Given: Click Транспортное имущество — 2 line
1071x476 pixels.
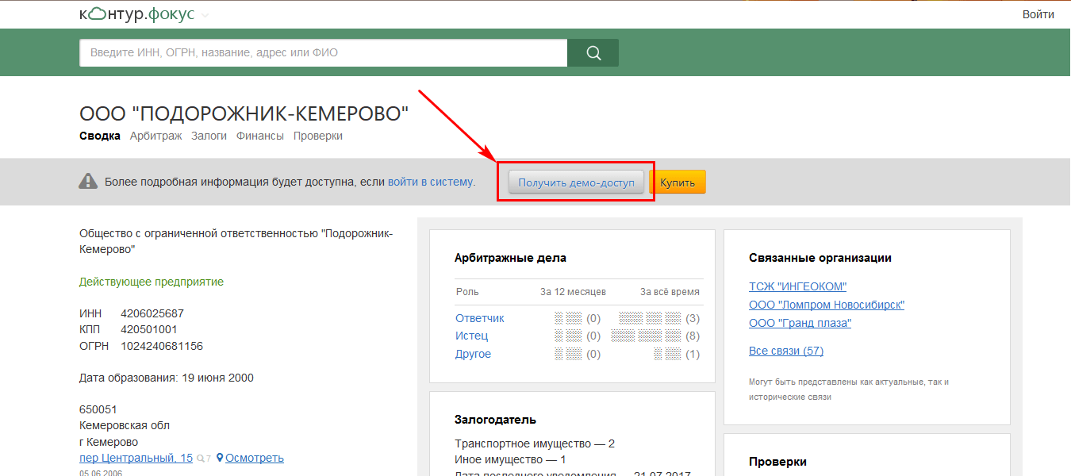Looking at the screenshot, I should coord(535,443).
